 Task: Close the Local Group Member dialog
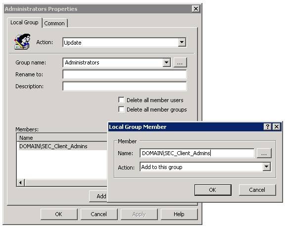(x=277, y=126)
